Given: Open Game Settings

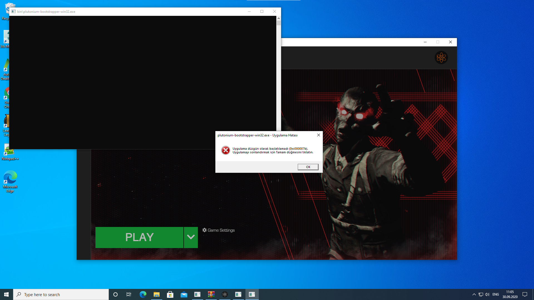Looking at the screenshot, I should (x=218, y=230).
